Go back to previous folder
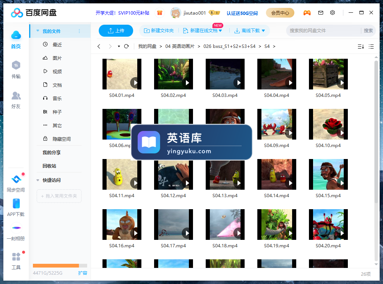Image resolution: width=383 pixels, height=284 pixels. (99, 46)
